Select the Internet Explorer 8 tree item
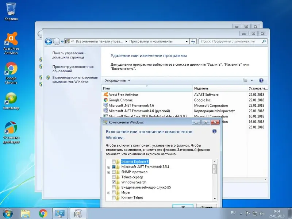The height and width of the screenshot is (219, 292). [x=135, y=161]
